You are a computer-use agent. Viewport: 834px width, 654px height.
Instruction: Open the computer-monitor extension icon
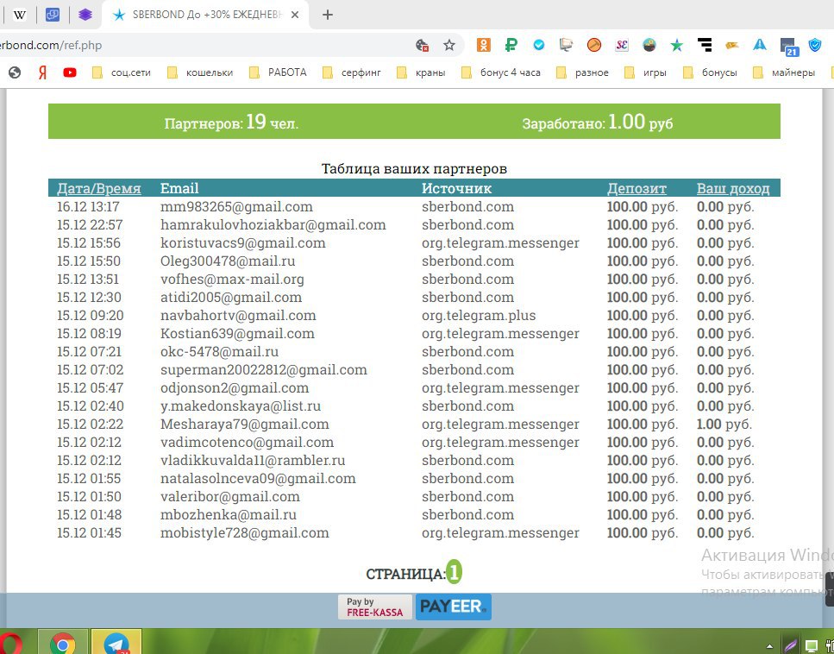click(566, 45)
